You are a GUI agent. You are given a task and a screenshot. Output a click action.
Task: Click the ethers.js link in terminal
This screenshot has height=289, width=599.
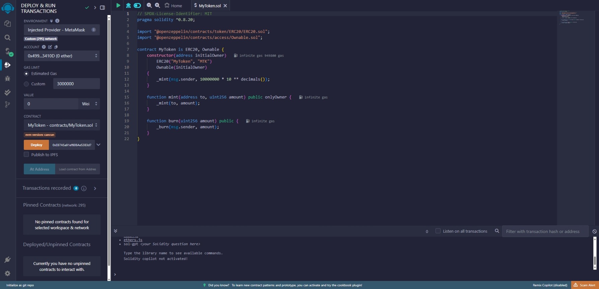point(133,240)
